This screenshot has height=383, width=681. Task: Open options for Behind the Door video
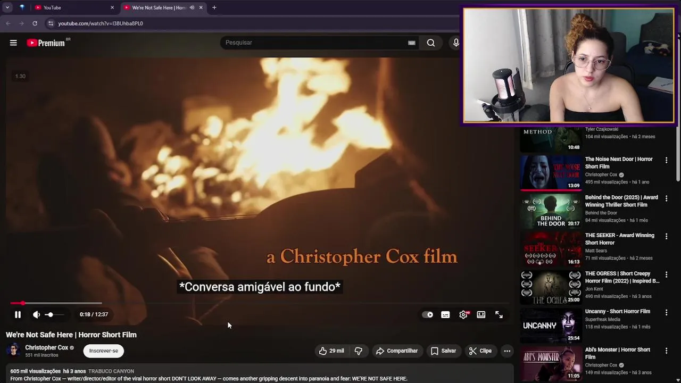tap(666, 198)
